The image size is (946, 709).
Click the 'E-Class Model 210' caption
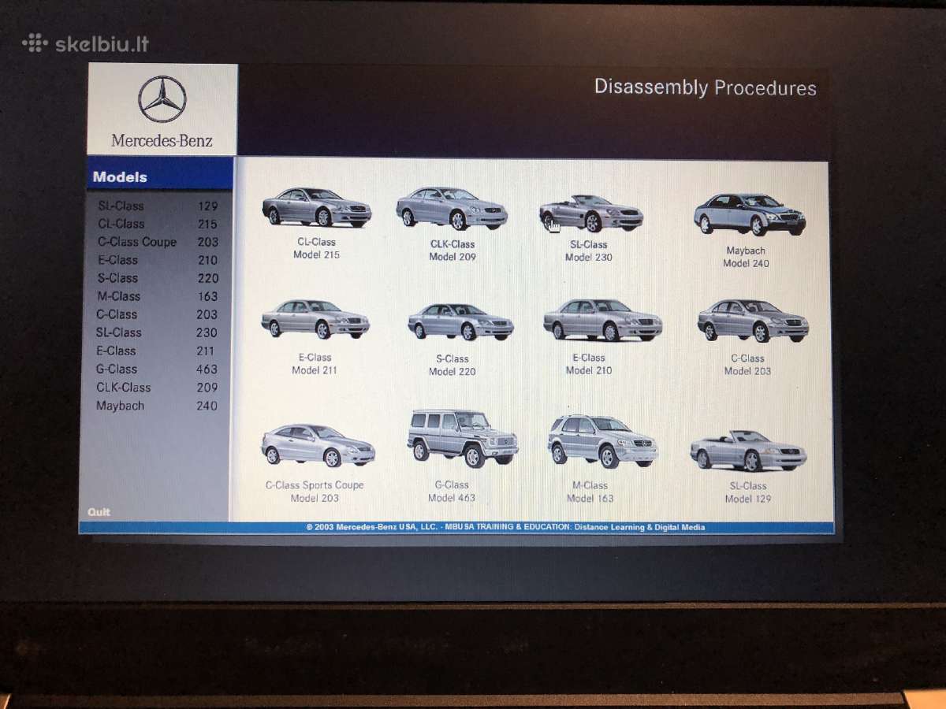click(589, 364)
